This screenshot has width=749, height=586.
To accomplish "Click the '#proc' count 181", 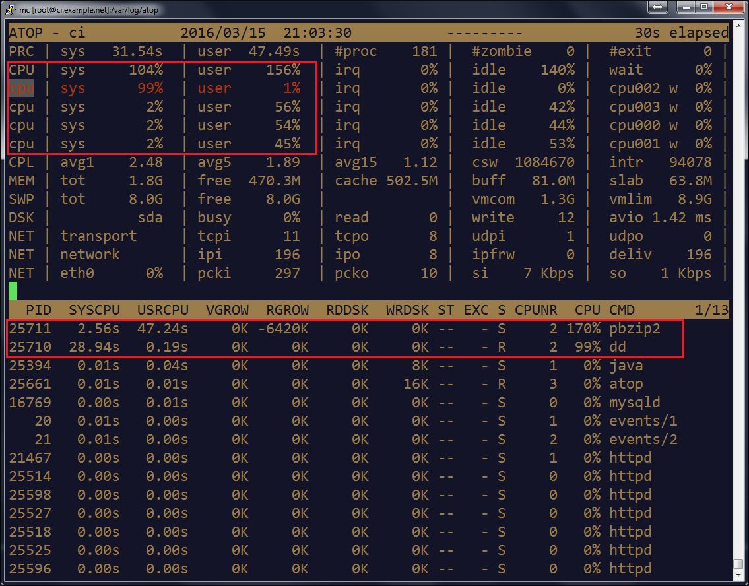I will (425, 51).
